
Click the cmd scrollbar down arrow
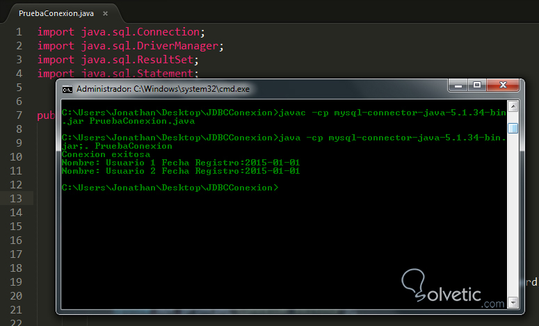click(513, 302)
